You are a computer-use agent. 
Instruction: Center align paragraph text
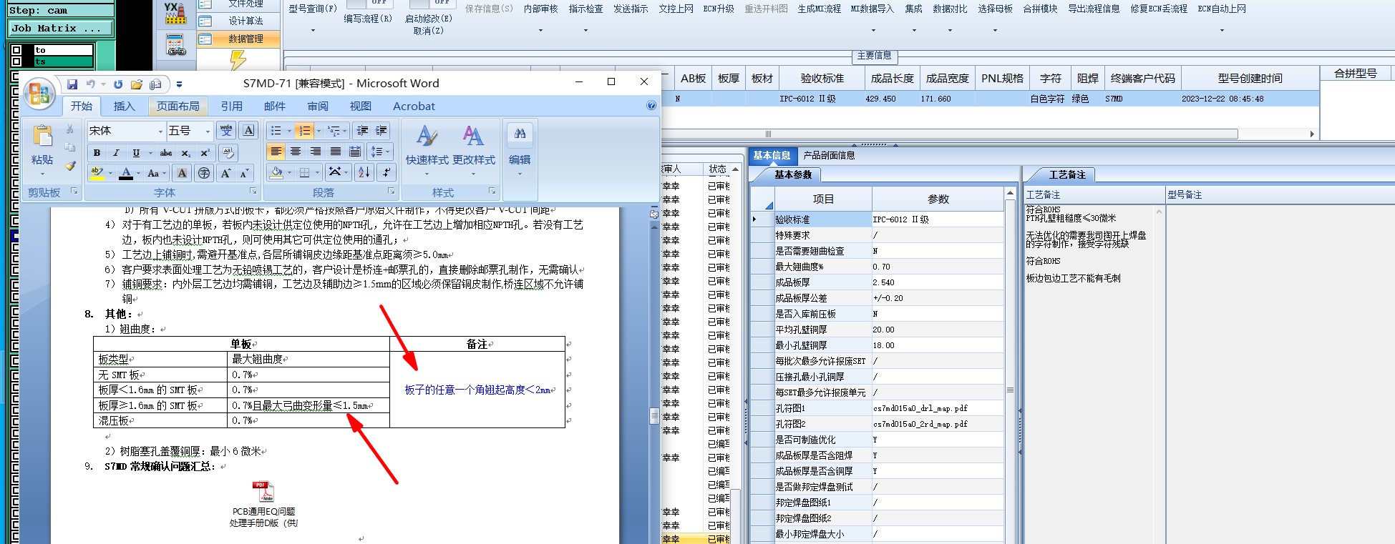pos(296,152)
